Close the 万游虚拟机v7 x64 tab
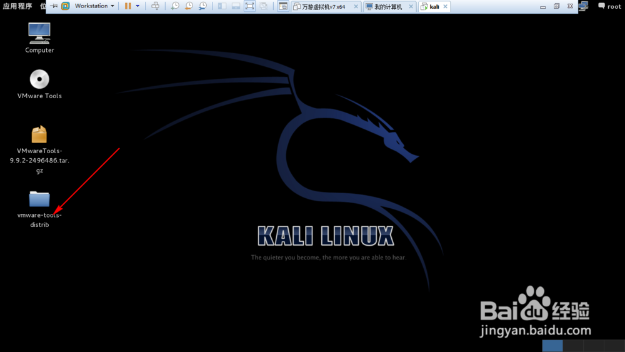This screenshot has height=352, width=625. pyautogui.click(x=356, y=7)
